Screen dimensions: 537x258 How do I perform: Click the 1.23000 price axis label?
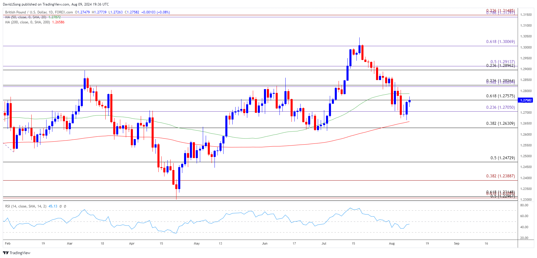[x=526, y=200]
